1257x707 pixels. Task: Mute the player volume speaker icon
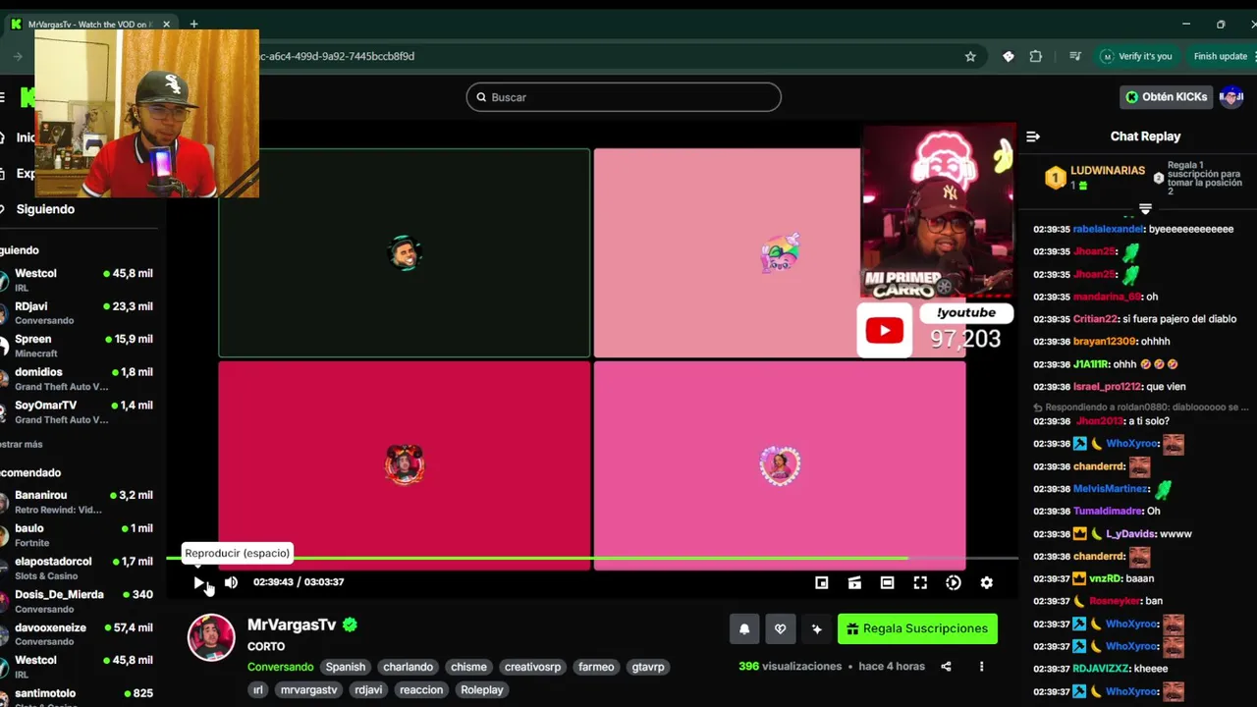tap(231, 582)
